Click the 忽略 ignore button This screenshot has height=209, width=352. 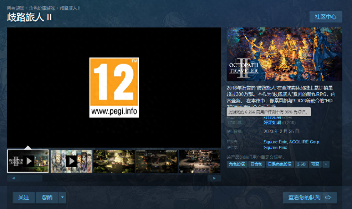47,198
